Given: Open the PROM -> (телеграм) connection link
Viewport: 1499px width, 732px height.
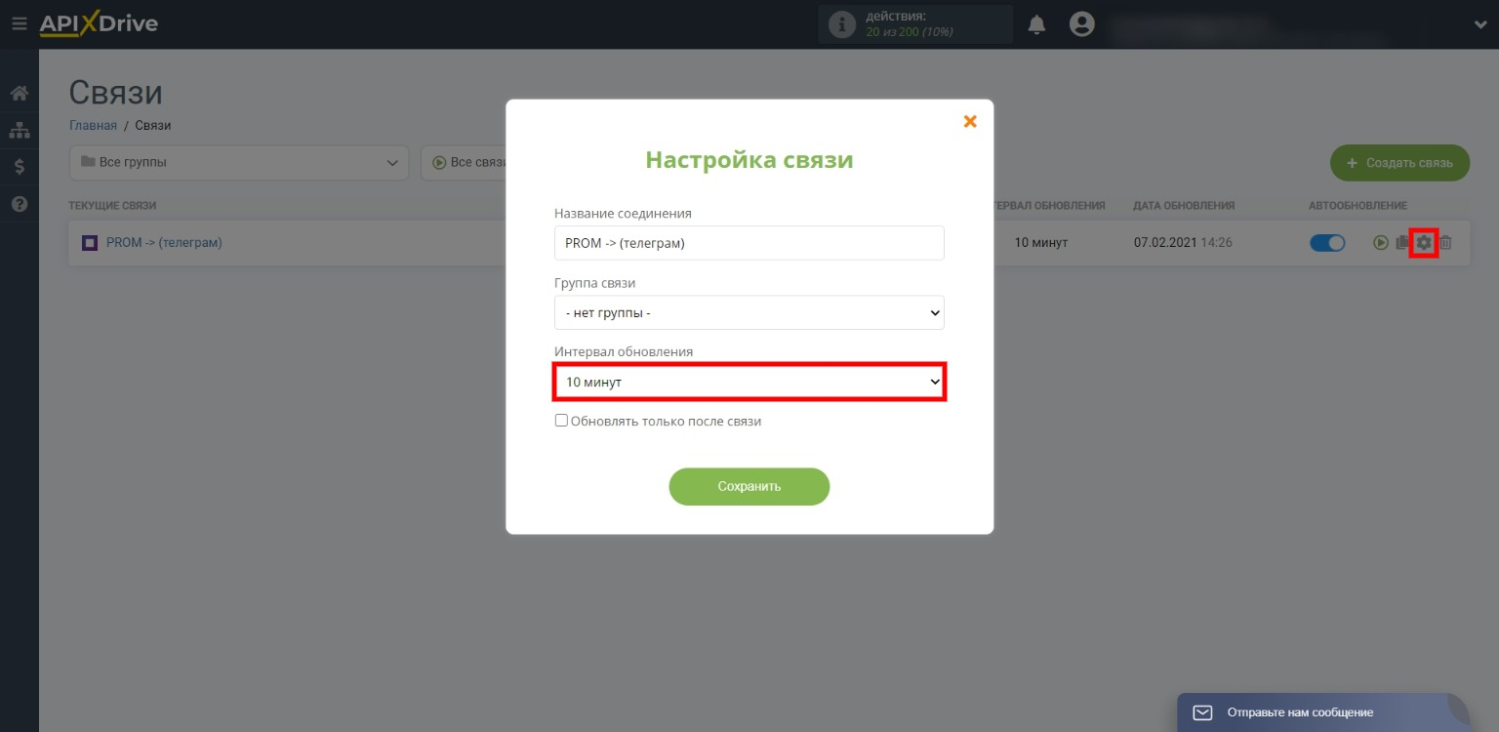Looking at the screenshot, I should (164, 242).
